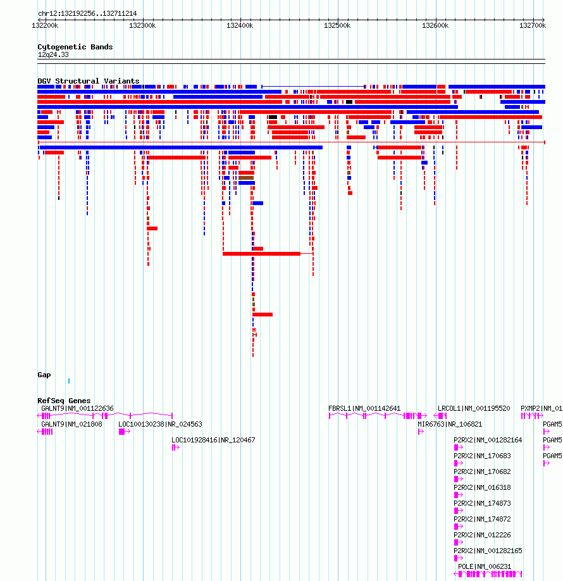Click the P2RX2 NM_174872 gene glyph
The height and width of the screenshot is (581, 563).
click(459, 527)
